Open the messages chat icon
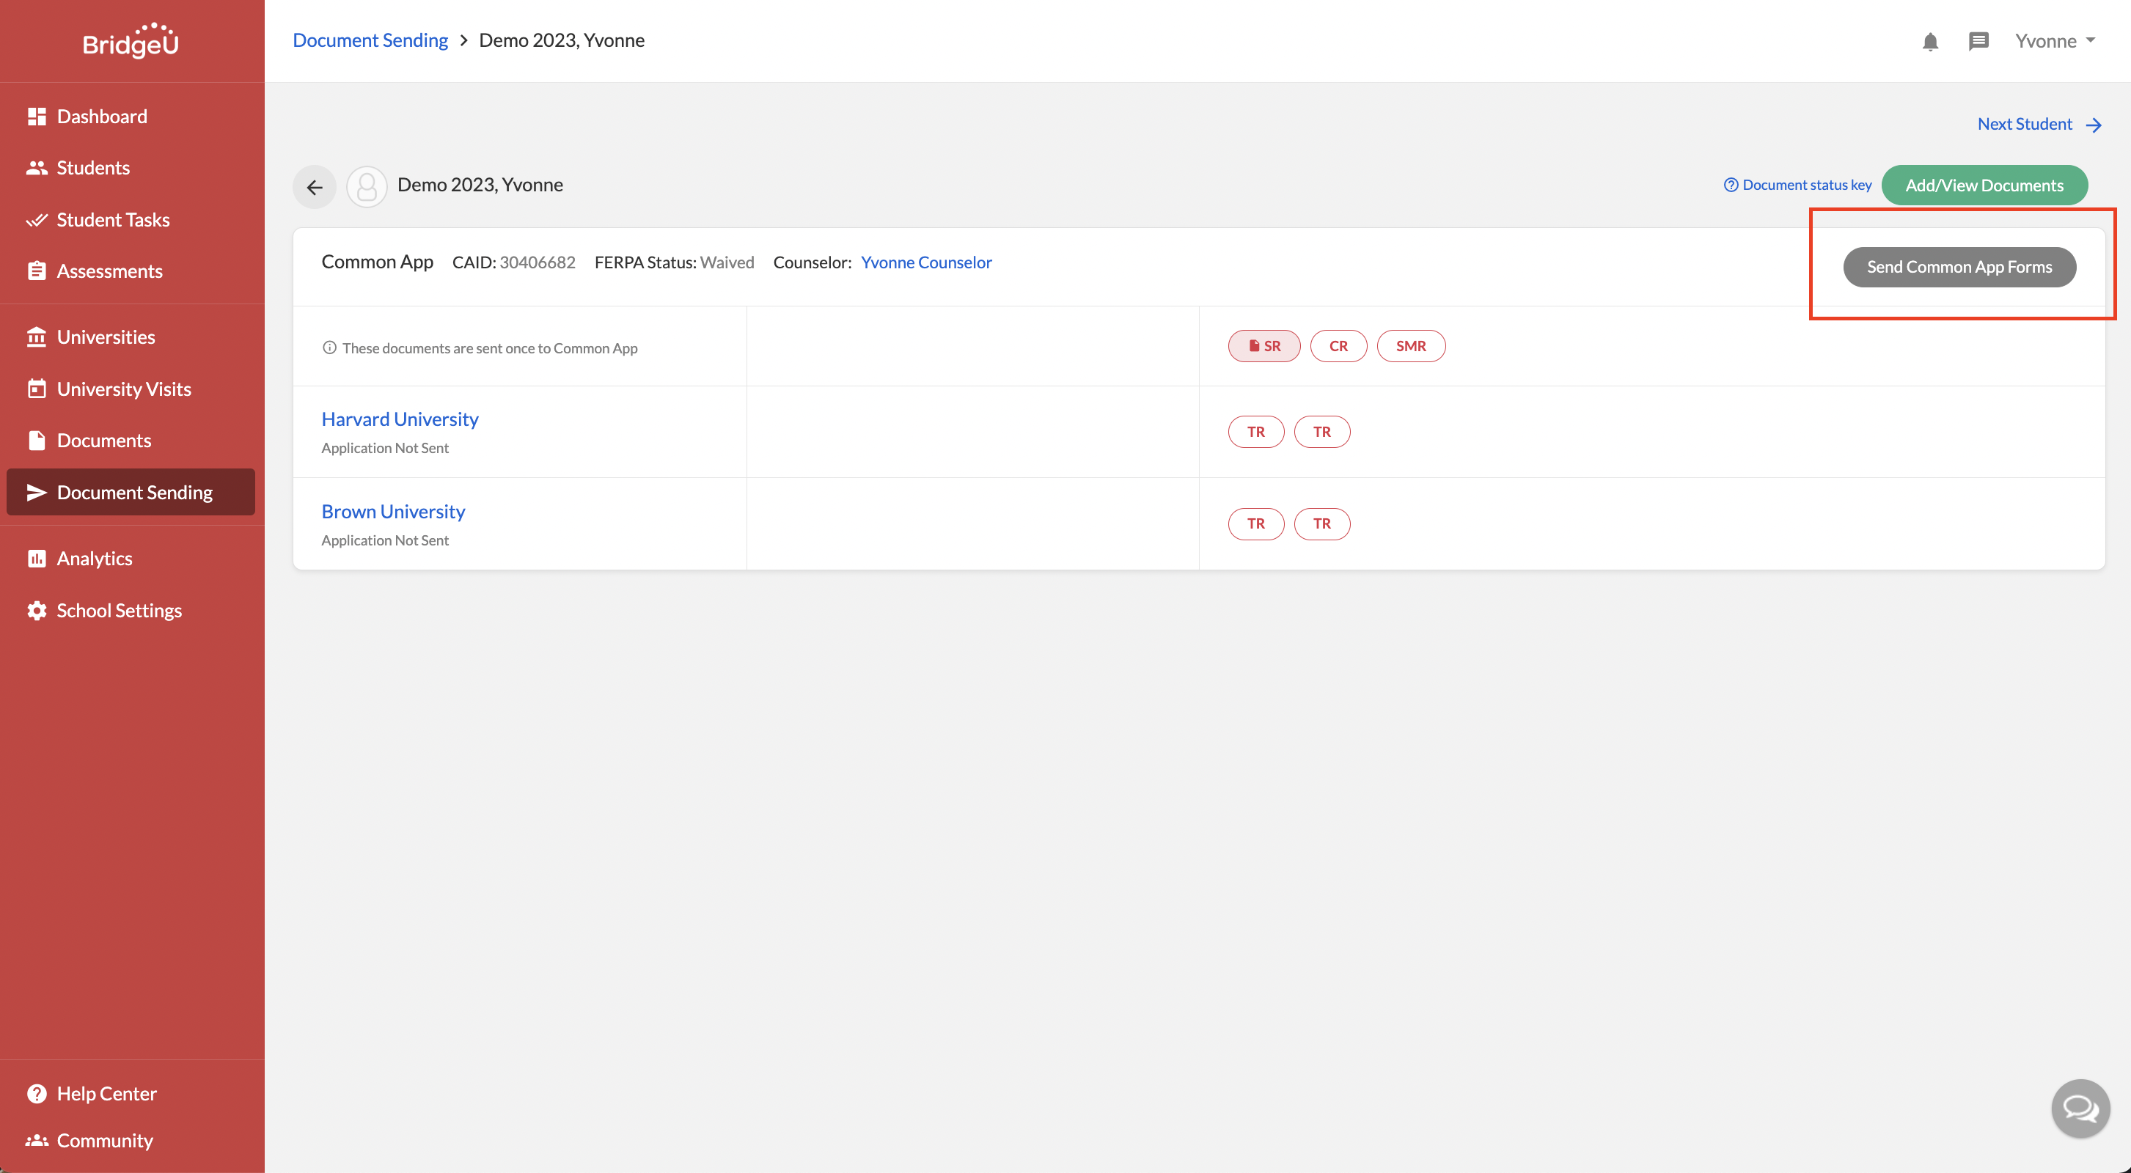2131x1173 pixels. 1978,41
